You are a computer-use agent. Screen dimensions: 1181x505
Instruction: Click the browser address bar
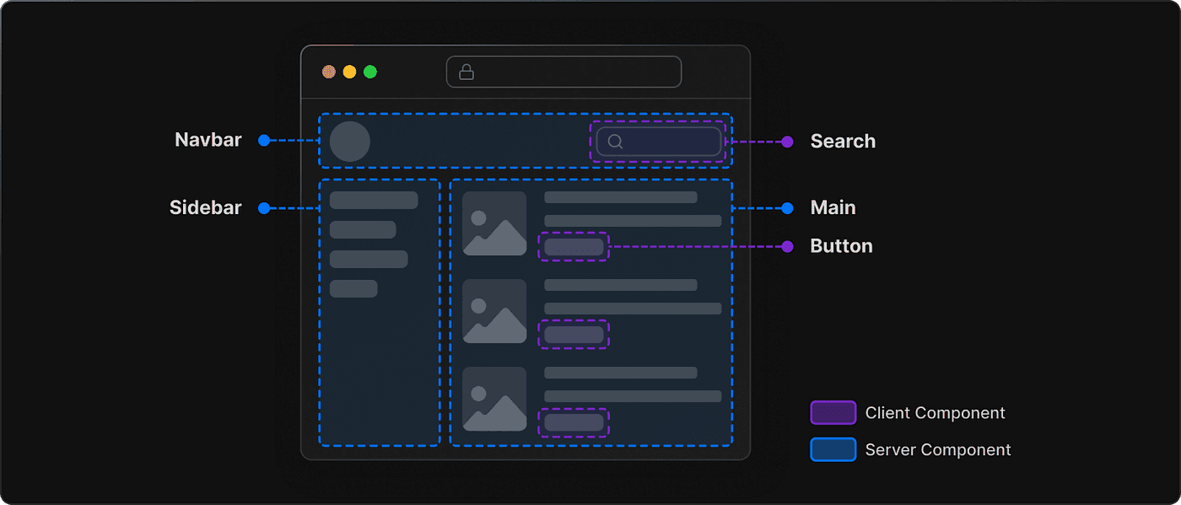point(564,72)
